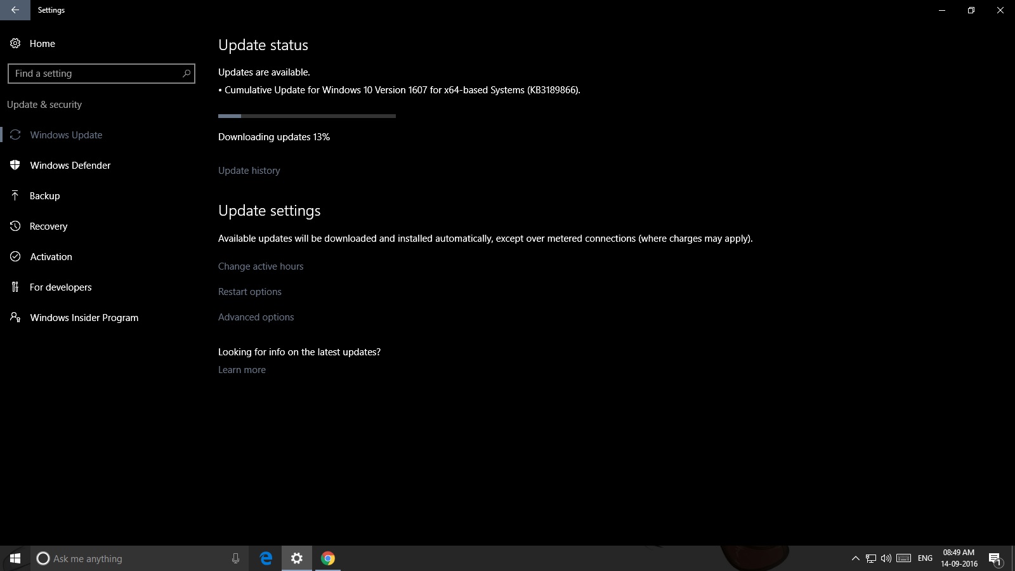Select the Windows Update sync icon
The image size is (1015, 571).
pos(15,135)
